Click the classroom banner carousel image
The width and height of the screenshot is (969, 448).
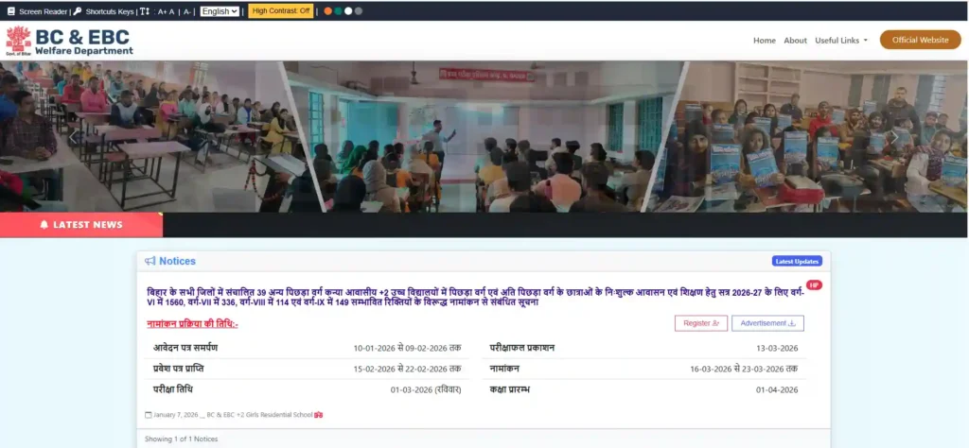[484, 136]
